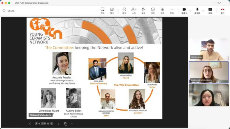
Task: Mute or unmute the microphone (麦克风)
Action: [x=197, y=11]
